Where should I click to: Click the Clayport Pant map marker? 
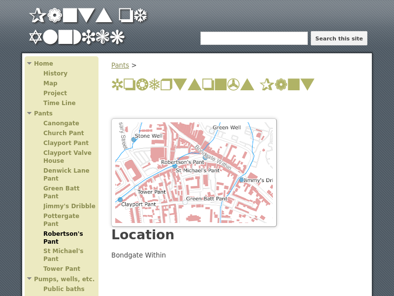(120, 200)
